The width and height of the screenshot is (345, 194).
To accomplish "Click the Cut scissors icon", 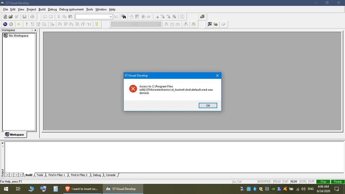I will tap(59, 17).
